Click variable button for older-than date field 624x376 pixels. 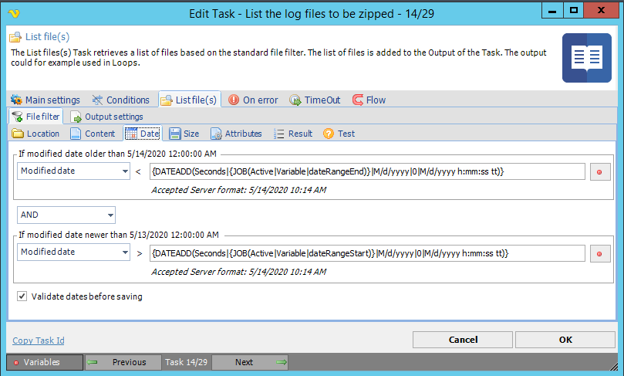[600, 171]
